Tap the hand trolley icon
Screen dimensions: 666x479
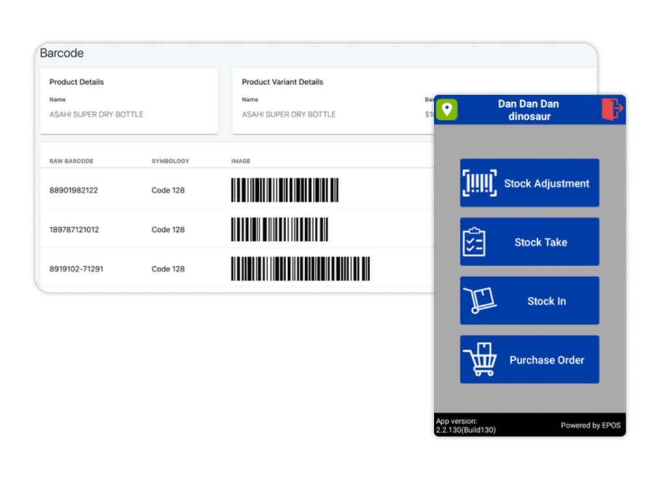click(x=480, y=301)
